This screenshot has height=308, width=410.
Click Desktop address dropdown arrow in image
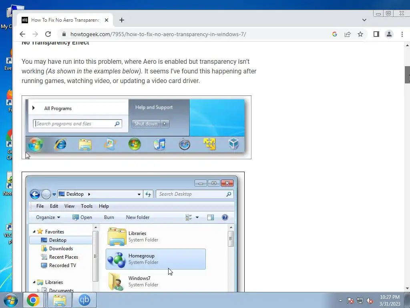pos(139,195)
